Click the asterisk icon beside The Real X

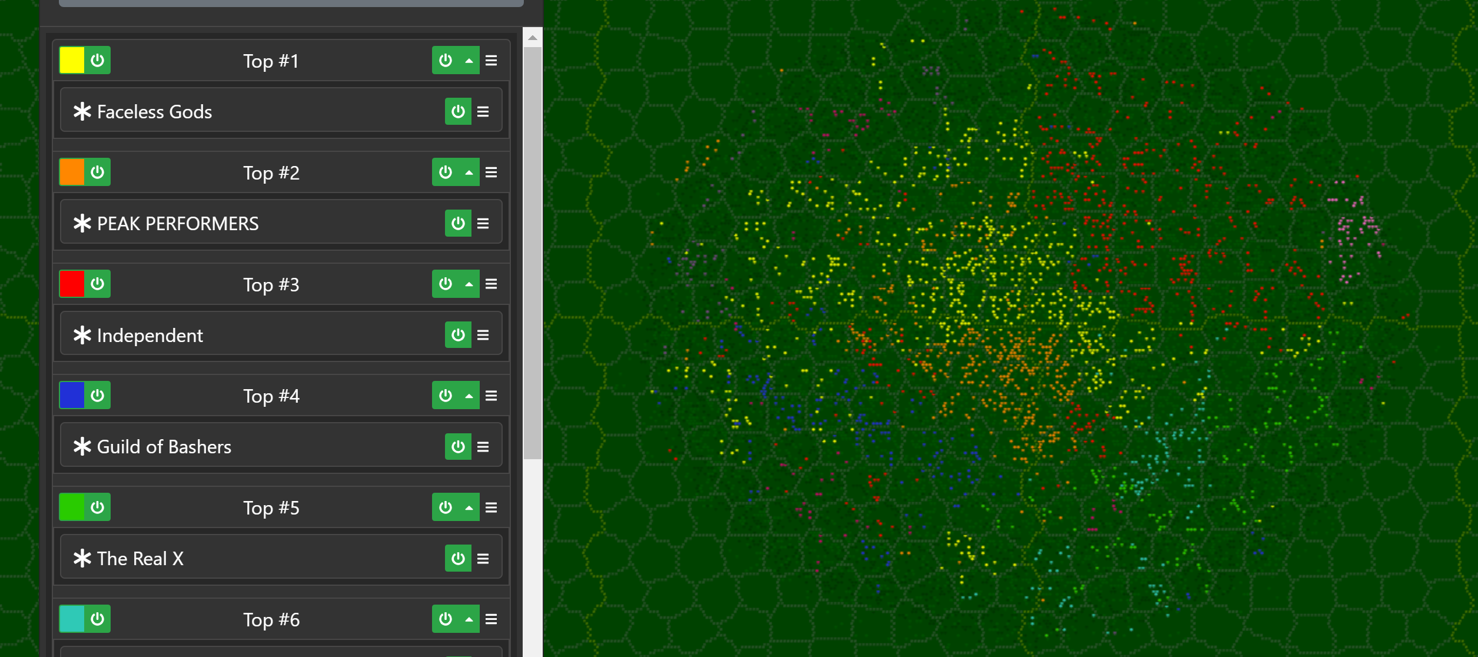[82, 558]
